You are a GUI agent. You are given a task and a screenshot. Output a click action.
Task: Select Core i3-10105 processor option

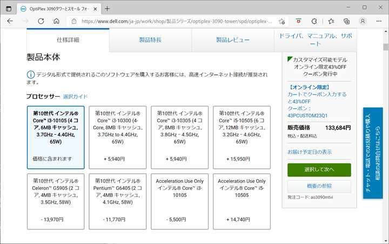click(56, 137)
